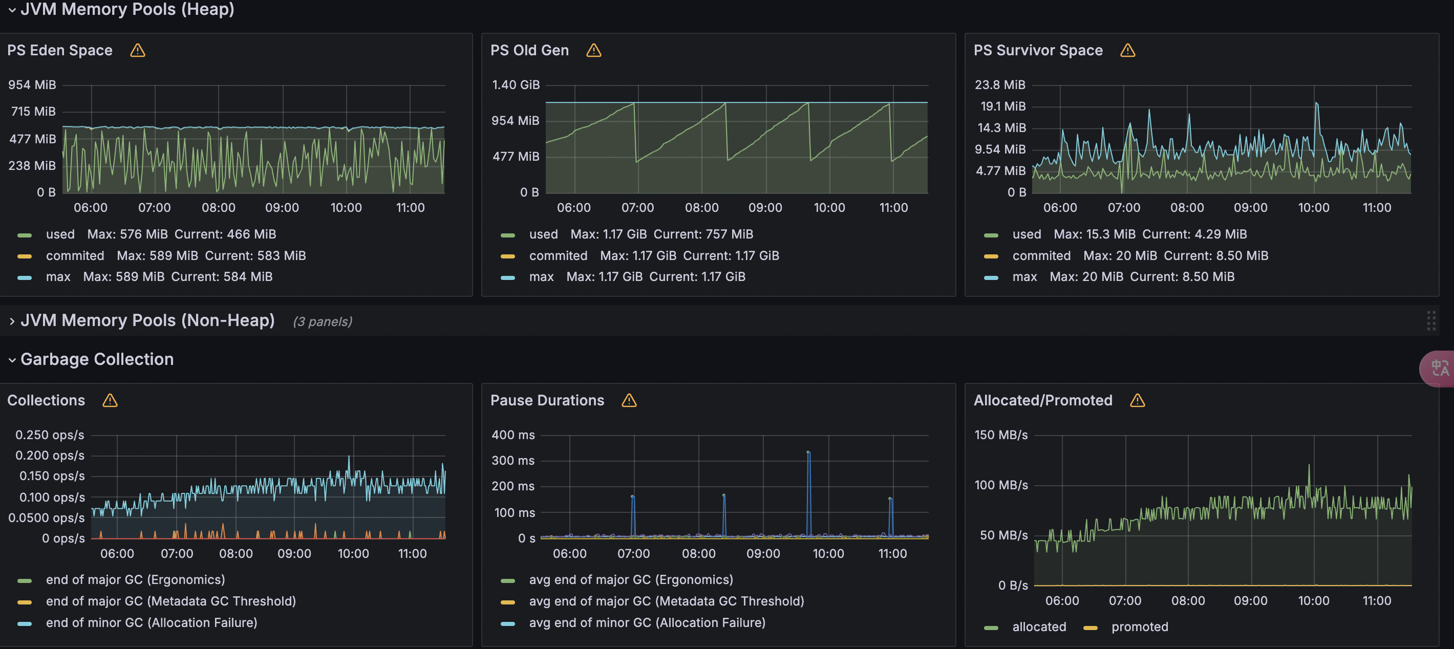Select avg end of minor GC (Allocation Failure) label

click(648, 622)
